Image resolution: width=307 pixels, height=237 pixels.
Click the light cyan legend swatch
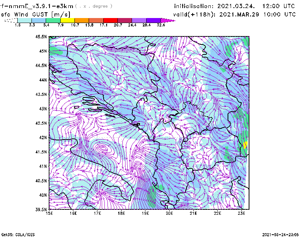point(25,20)
